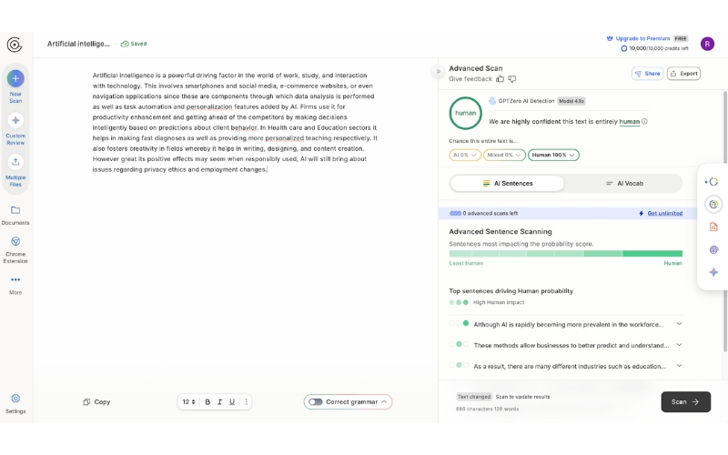Viewport: 728px width, 455px height.
Task: Click the first icon in right floating toolbar
Action: 713,182
